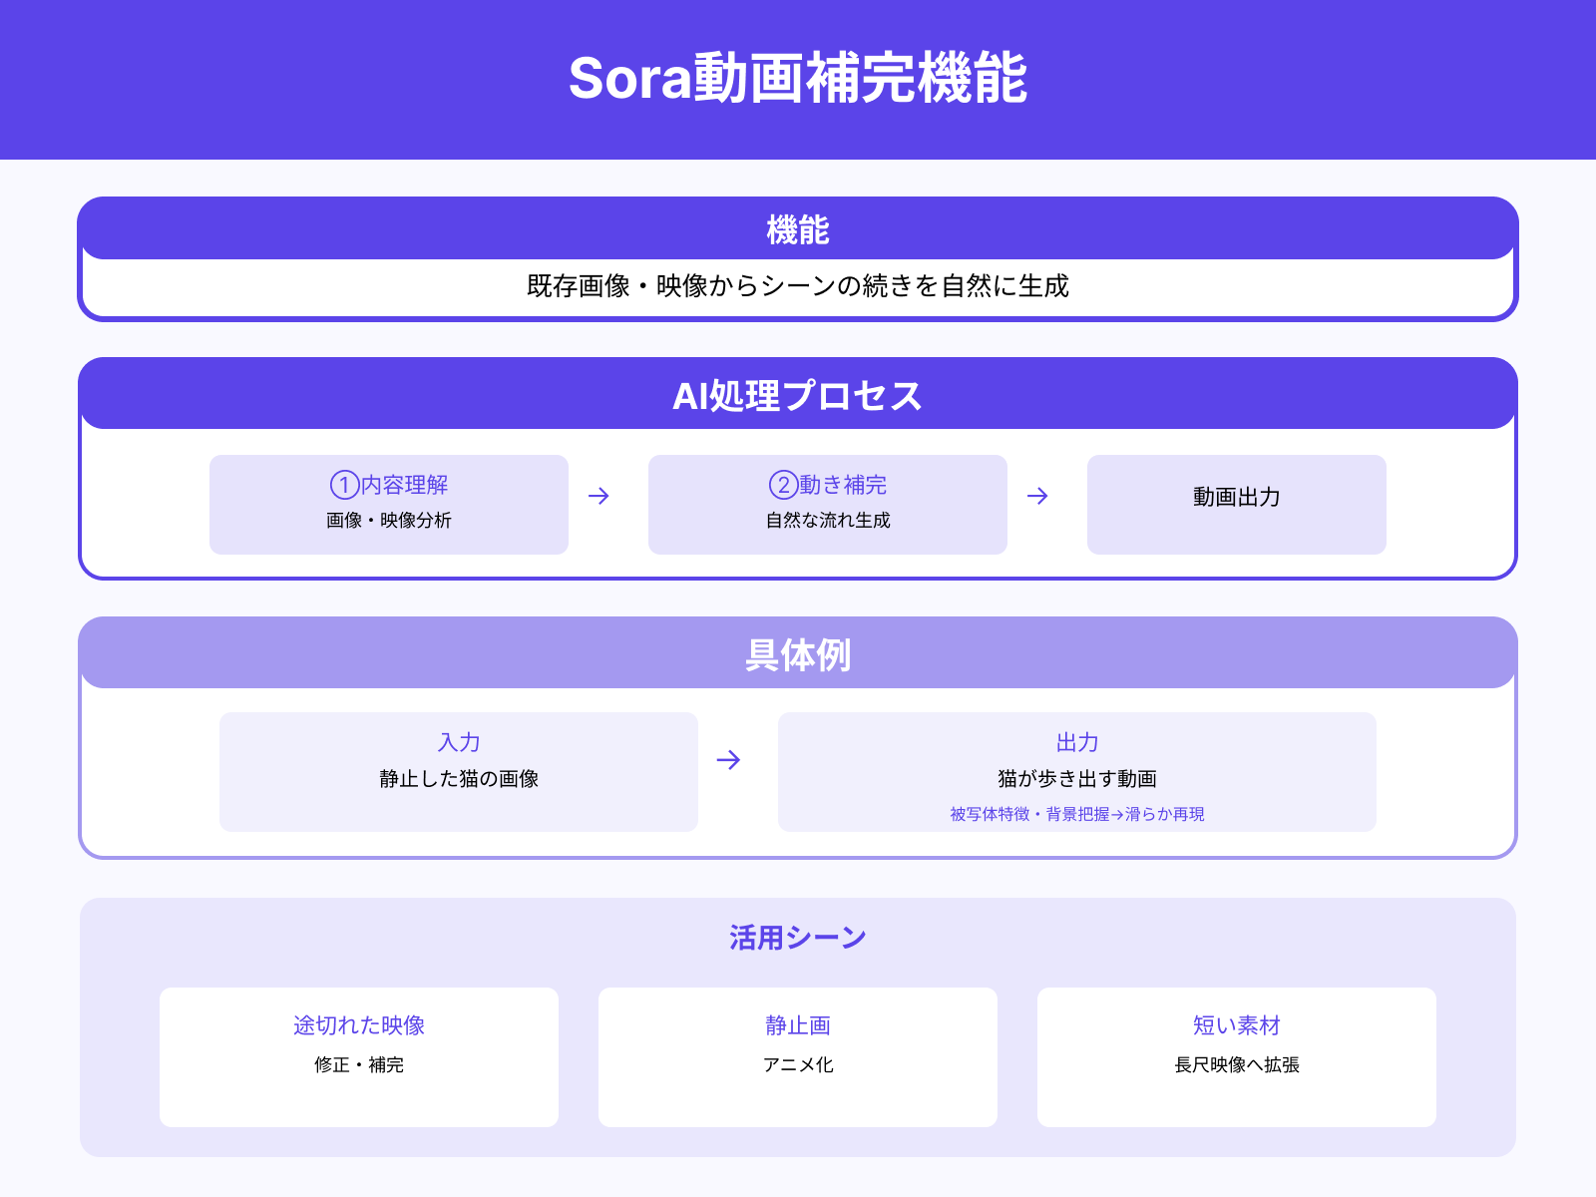Select the 静止画 use-case card
The height and width of the screenshot is (1197, 1596).
[x=797, y=1054]
